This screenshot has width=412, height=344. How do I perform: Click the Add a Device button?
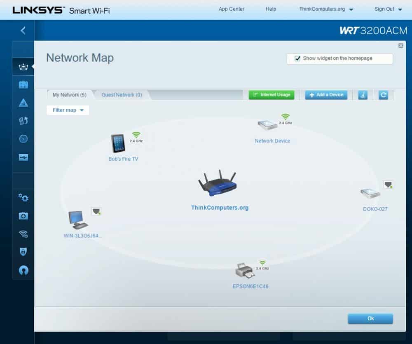(x=326, y=95)
